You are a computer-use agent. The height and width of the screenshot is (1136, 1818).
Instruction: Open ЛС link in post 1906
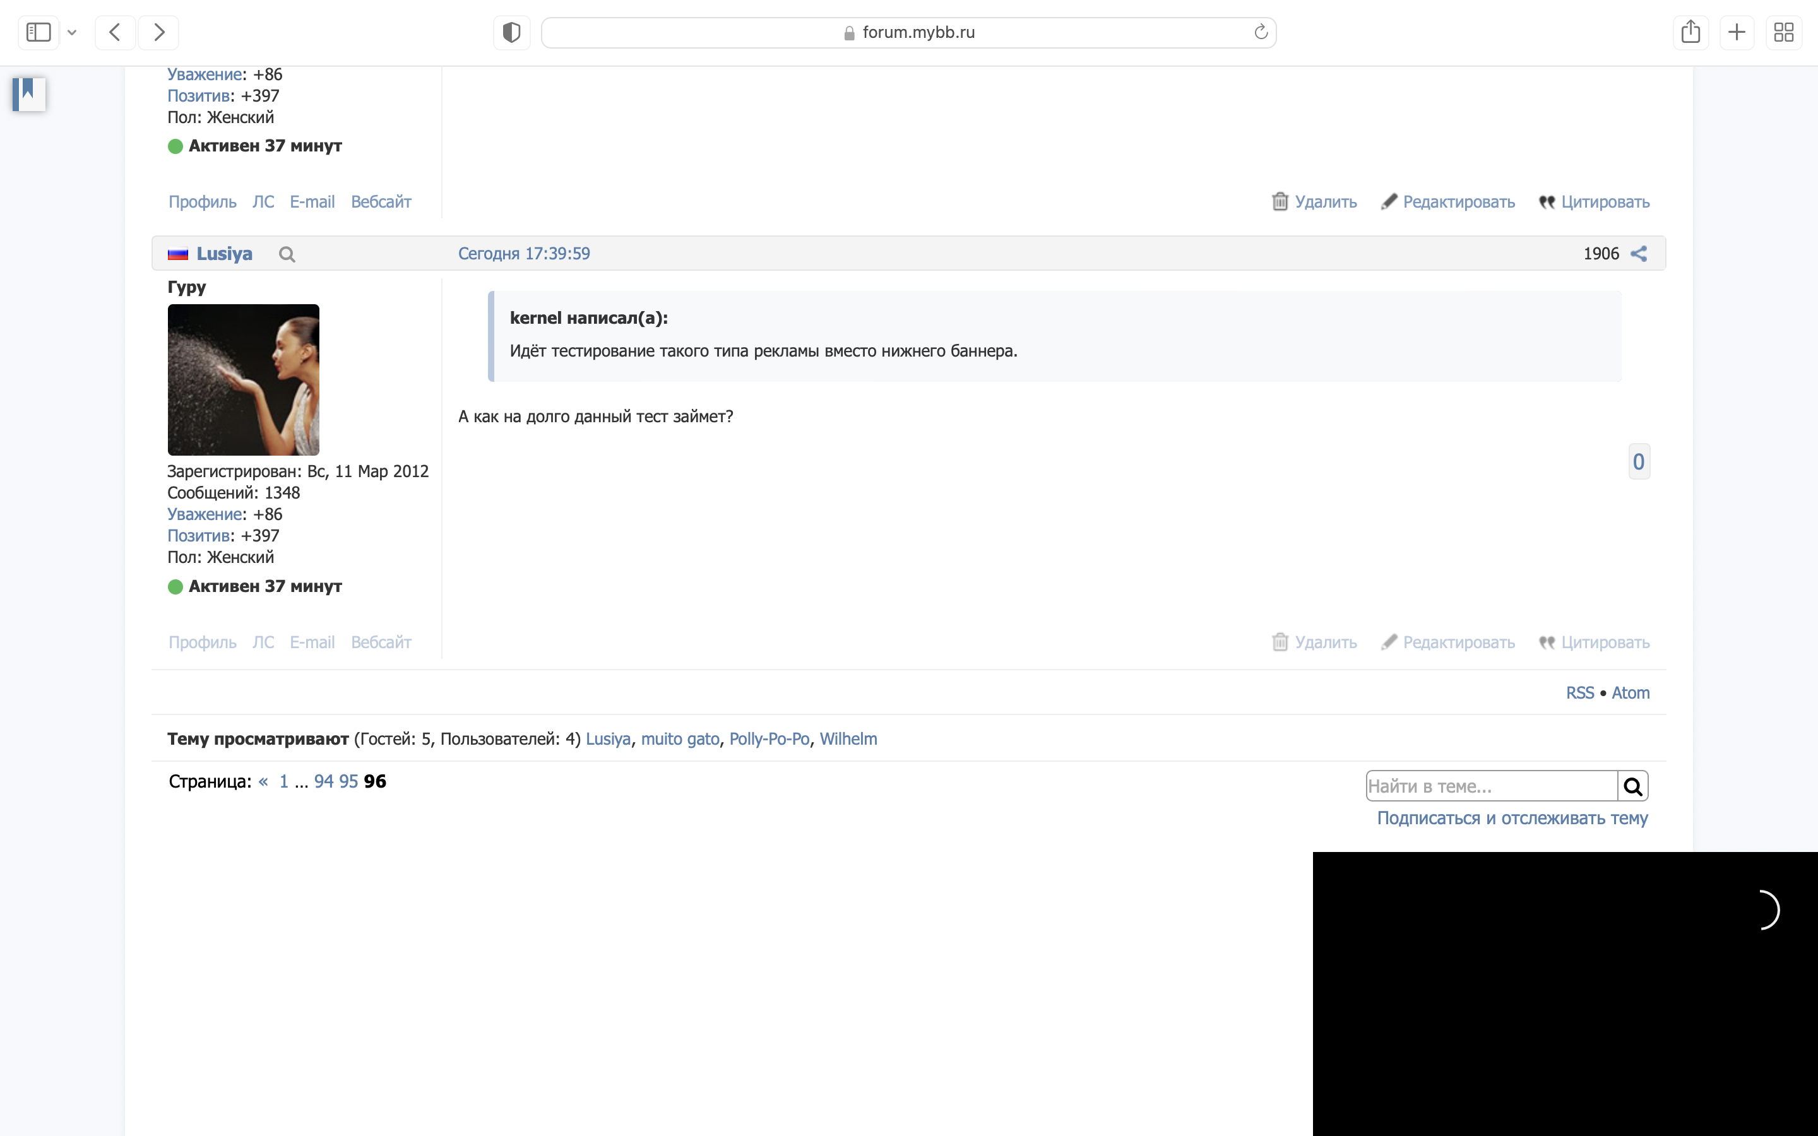pyautogui.click(x=263, y=642)
